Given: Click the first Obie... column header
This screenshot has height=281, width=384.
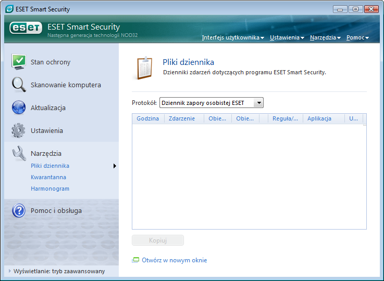Looking at the screenshot, I should [x=218, y=118].
